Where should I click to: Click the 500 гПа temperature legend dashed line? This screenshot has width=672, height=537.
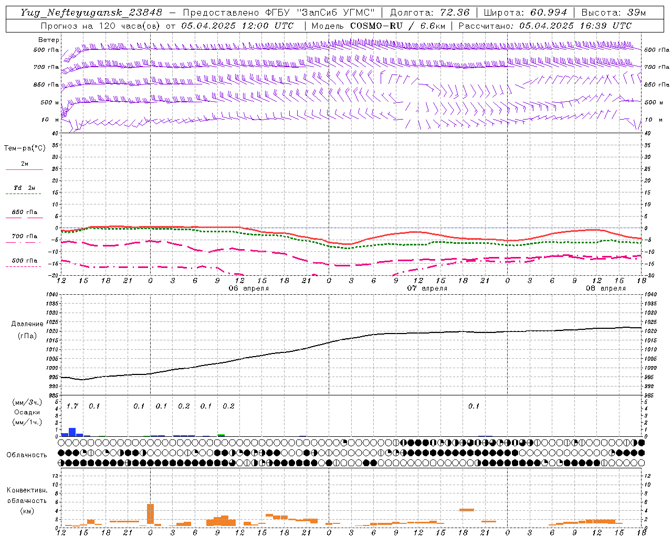coord(23,267)
